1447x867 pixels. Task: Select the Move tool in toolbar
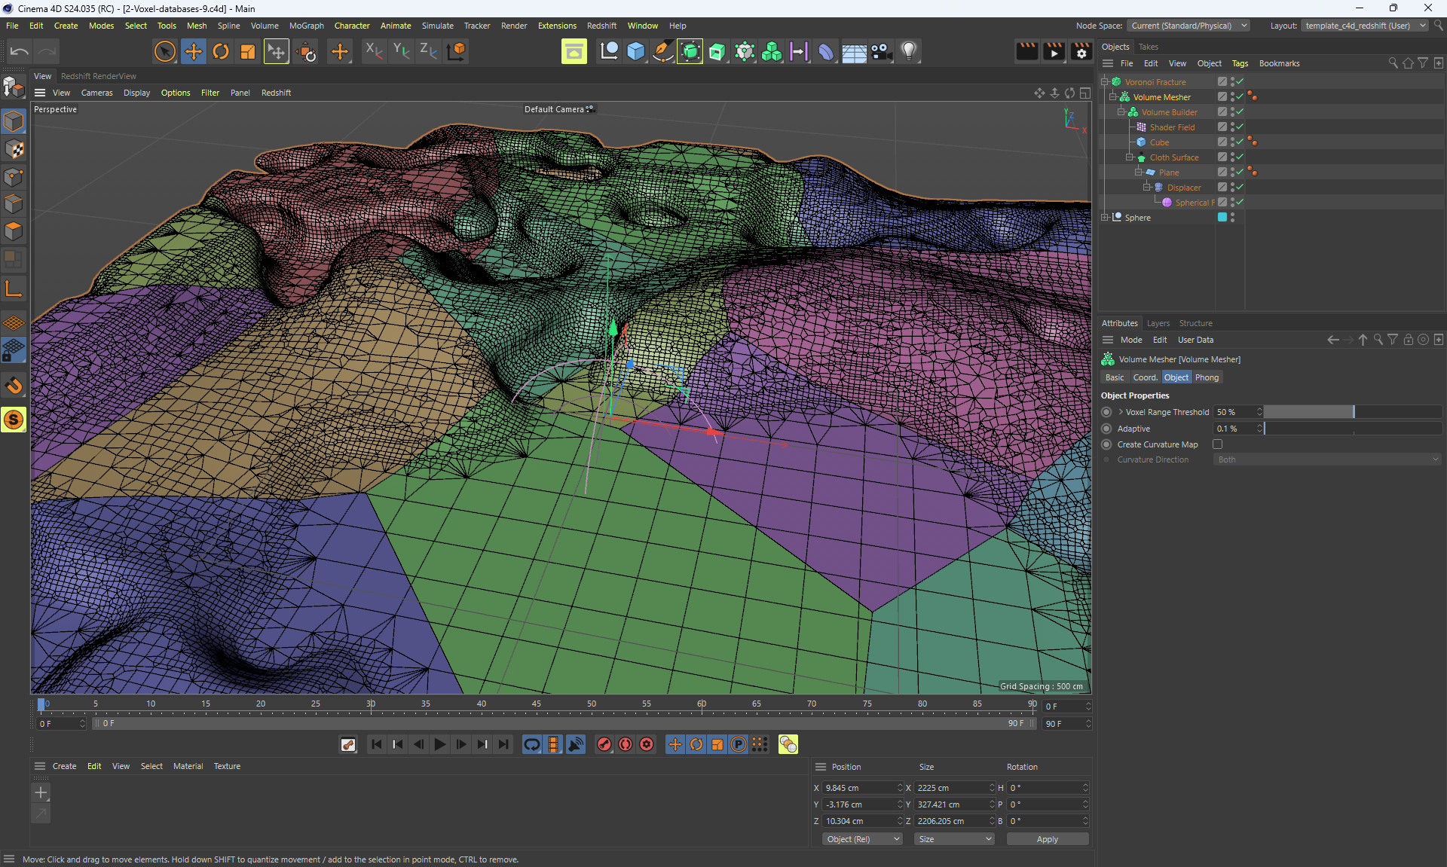point(193,51)
